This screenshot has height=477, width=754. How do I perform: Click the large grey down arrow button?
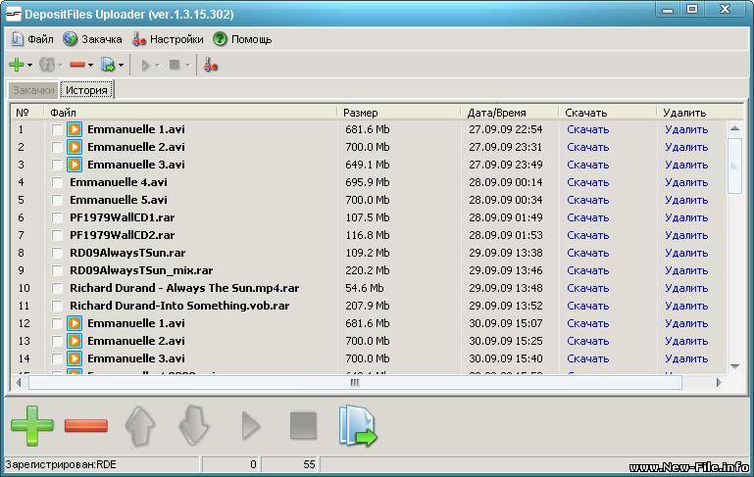click(194, 426)
